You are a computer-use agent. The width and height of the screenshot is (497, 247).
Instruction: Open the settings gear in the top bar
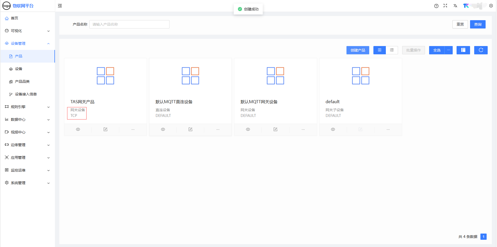point(491,6)
